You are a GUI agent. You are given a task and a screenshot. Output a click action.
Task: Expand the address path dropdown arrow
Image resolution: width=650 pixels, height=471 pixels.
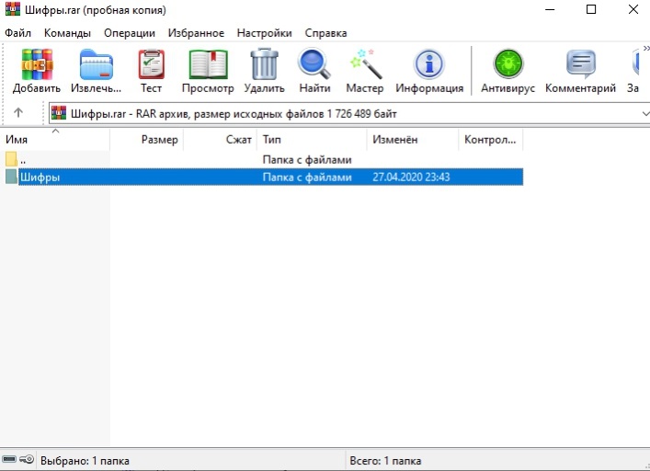[643, 113]
